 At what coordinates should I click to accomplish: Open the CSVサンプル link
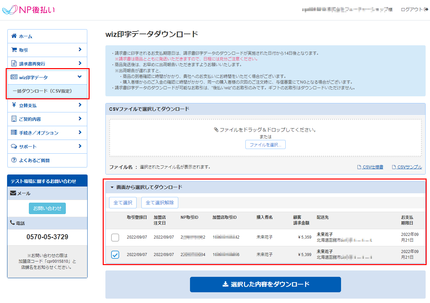(x=407, y=167)
